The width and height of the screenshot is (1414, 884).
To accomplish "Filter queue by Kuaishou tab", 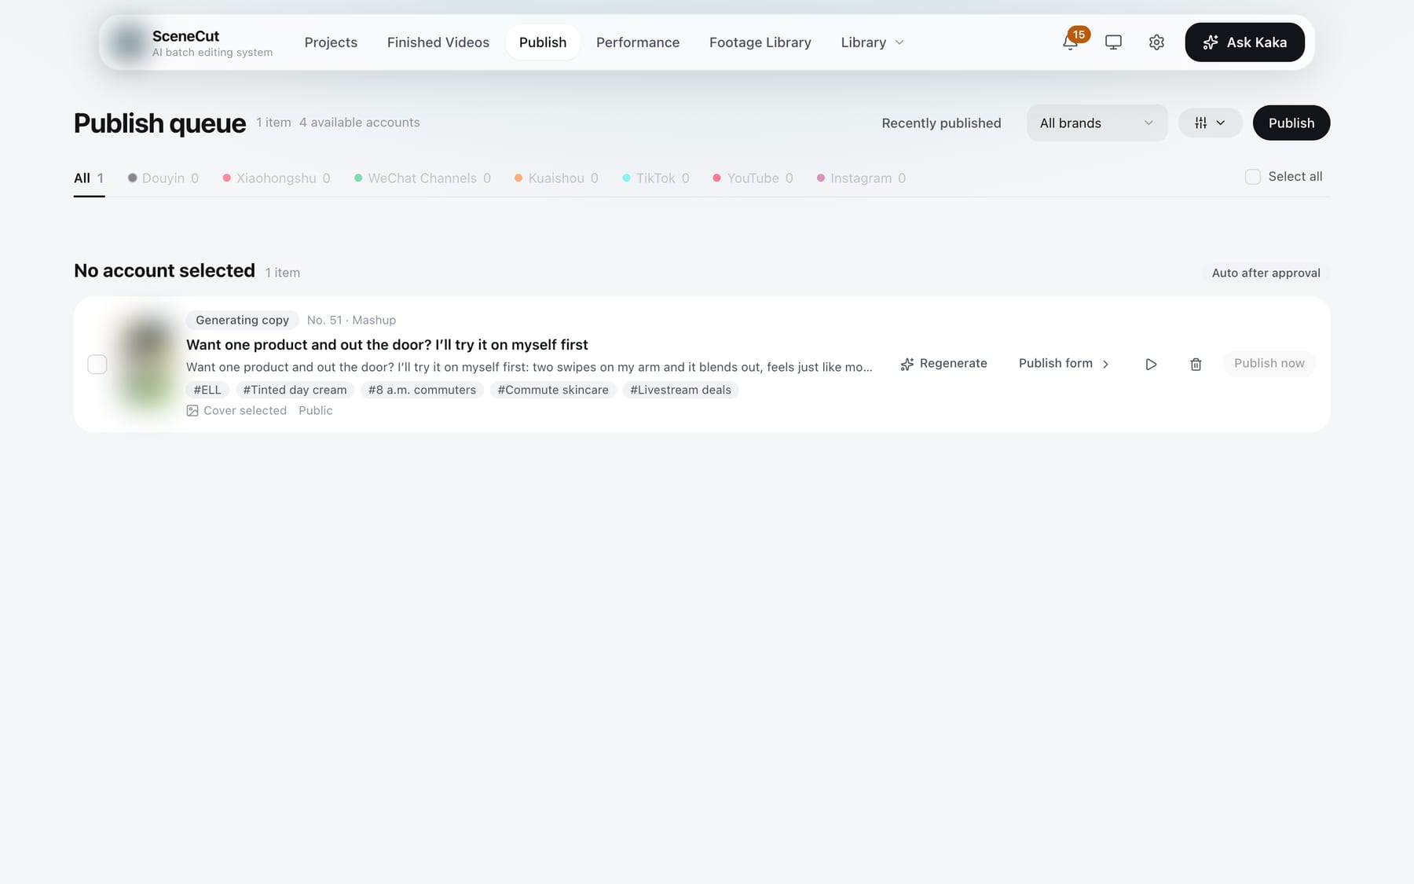I will pyautogui.click(x=556, y=178).
